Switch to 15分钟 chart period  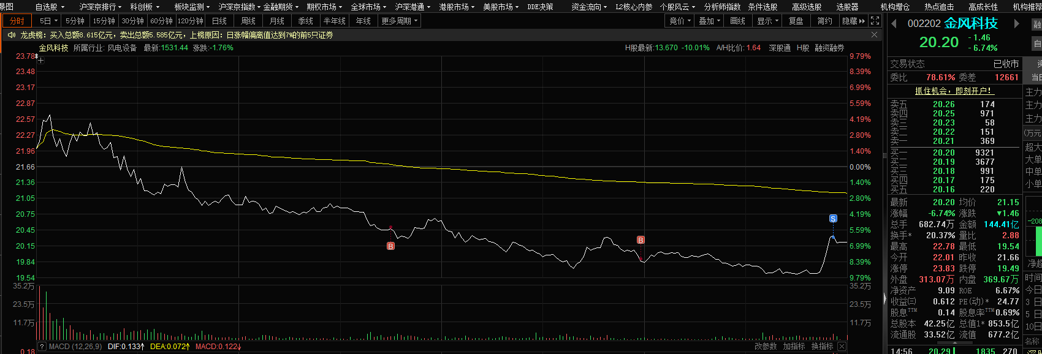(x=104, y=21)
